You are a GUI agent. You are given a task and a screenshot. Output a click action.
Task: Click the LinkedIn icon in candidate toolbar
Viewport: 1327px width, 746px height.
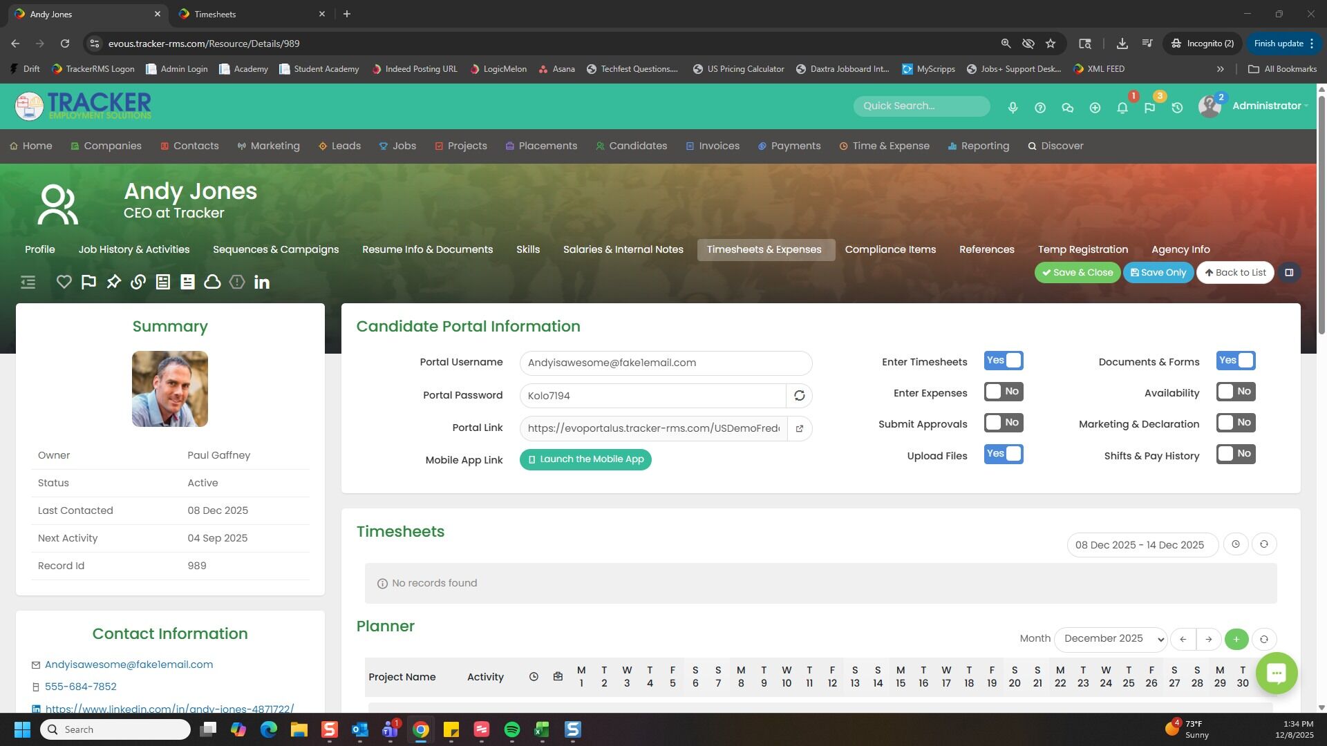click(x=261, y=282)
